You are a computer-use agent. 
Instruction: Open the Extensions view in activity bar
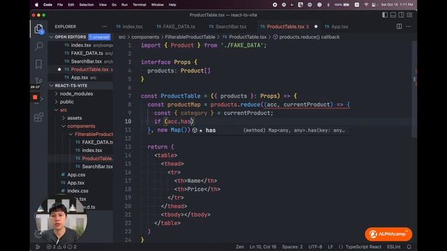[38, 117]
